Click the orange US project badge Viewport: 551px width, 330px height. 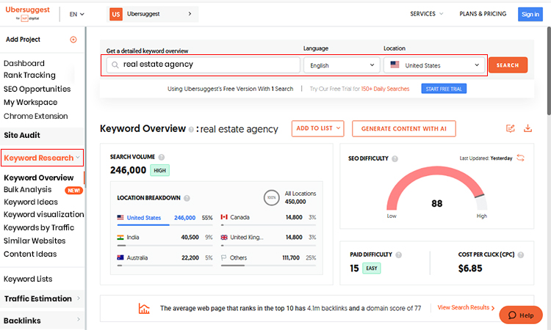tap(116, 15)
